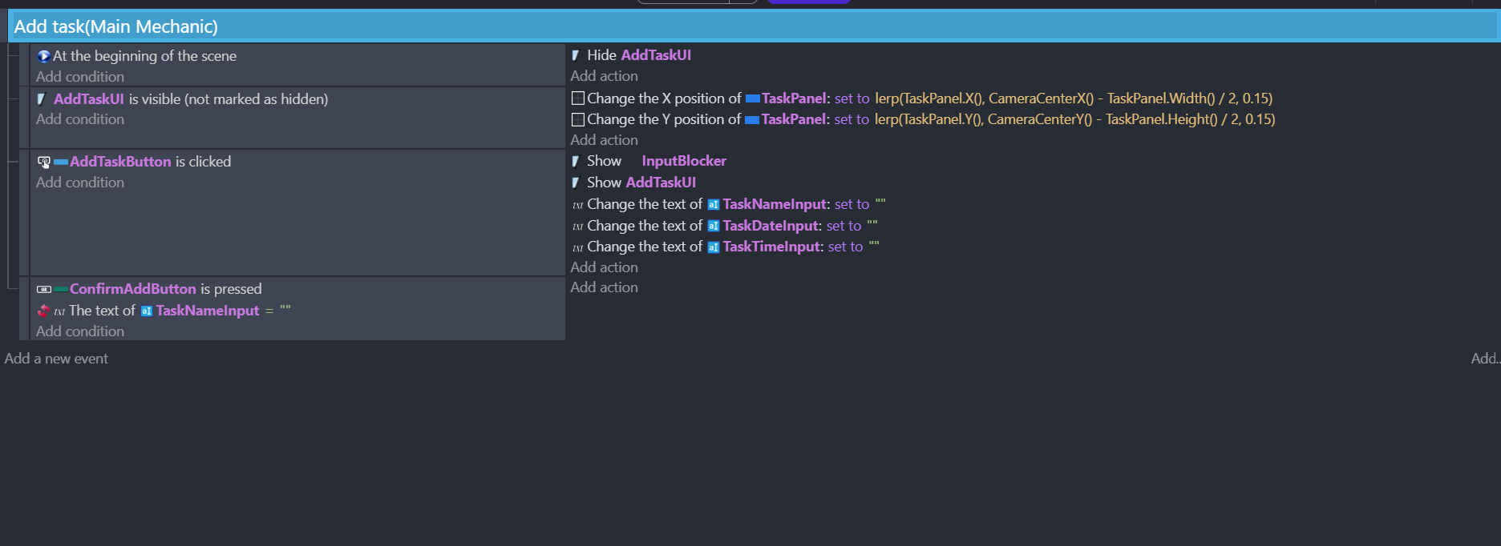Click Add a new event
The height and width of the screenshot is (546, 1501).
[56, 359]
